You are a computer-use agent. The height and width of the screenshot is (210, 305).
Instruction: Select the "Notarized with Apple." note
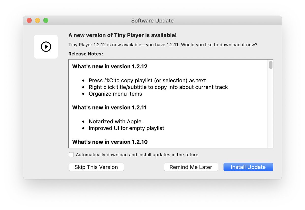coord(116,122)
